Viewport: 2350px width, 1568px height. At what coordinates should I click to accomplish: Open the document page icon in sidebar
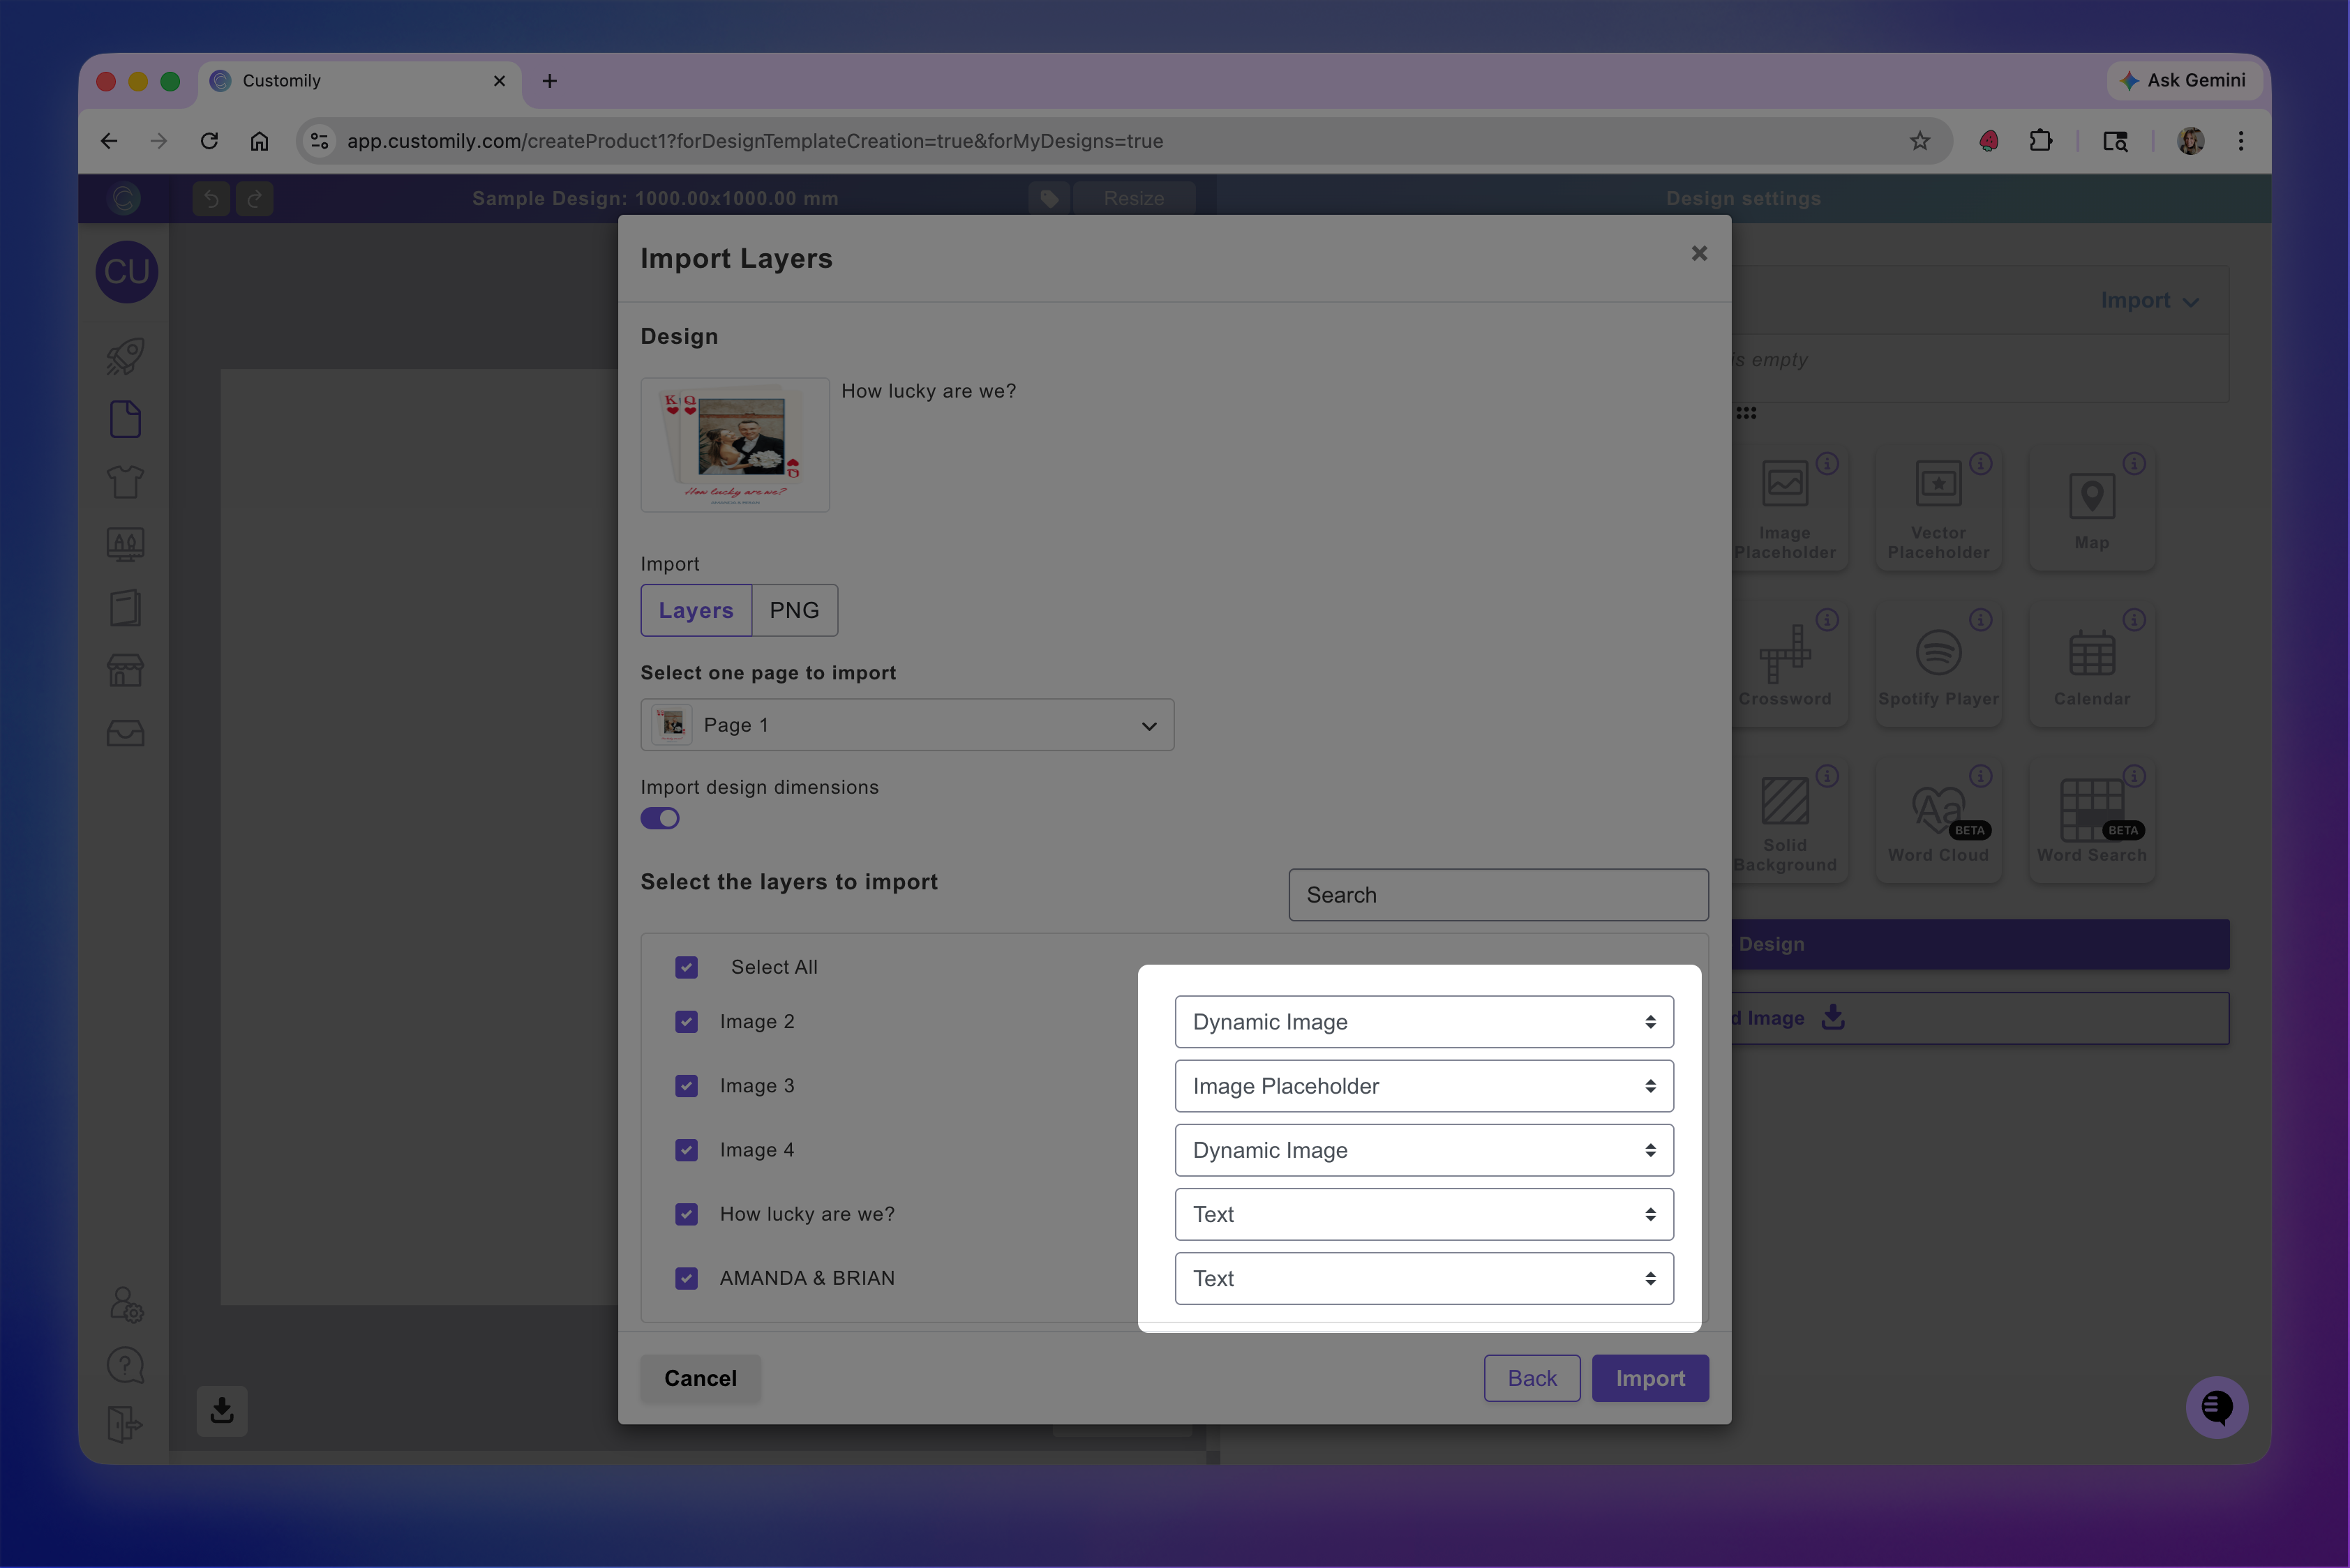[125, 419]
